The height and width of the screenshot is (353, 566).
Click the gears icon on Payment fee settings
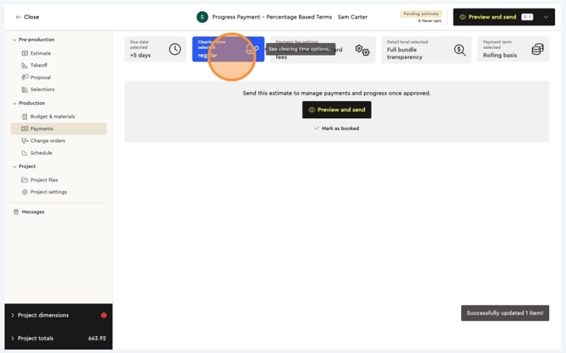point(362,51)
